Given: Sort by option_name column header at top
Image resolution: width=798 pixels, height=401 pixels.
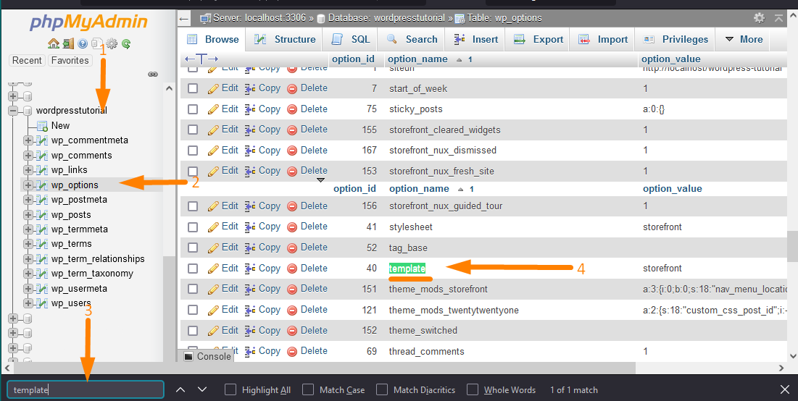Looking at the screenshot, I should (417, 59).
